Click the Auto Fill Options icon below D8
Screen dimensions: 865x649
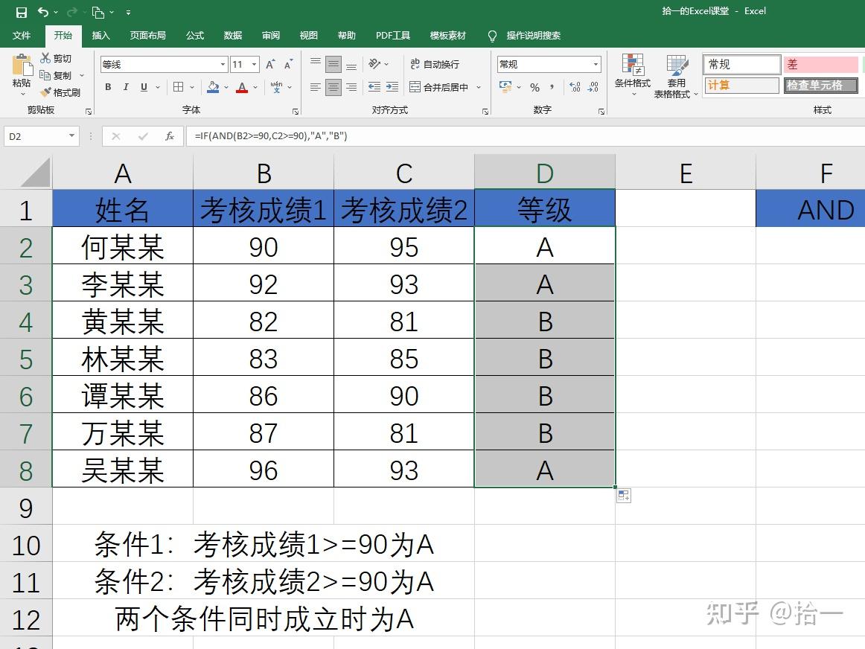[624, 496]
